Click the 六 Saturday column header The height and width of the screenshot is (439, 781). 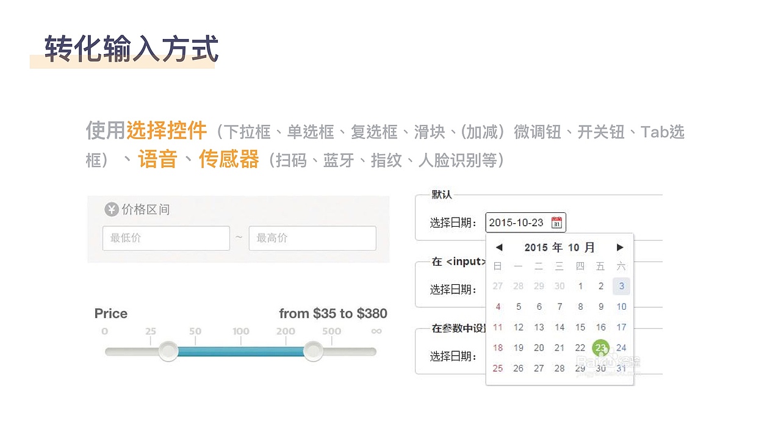pyautogui.click(x=621, y=266)
